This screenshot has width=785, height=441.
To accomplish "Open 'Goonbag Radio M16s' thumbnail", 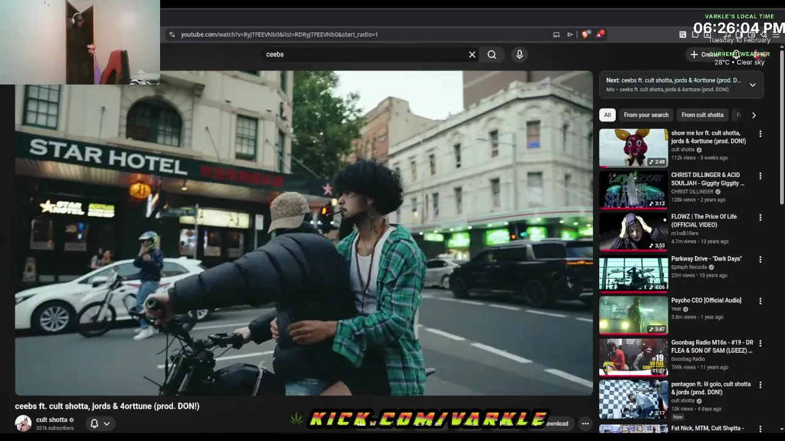I will pos(634,357).
